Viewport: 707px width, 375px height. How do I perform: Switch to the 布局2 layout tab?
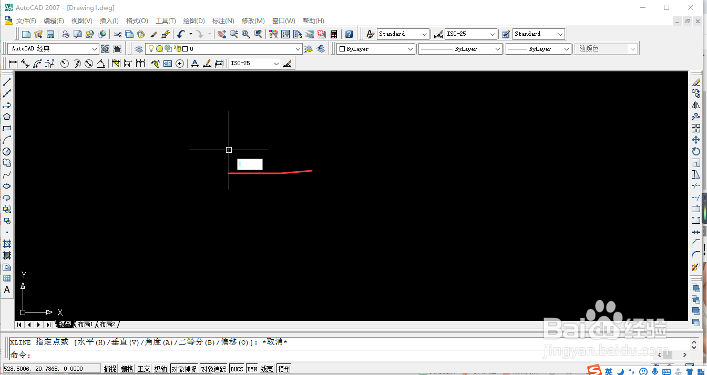(107, 325)
